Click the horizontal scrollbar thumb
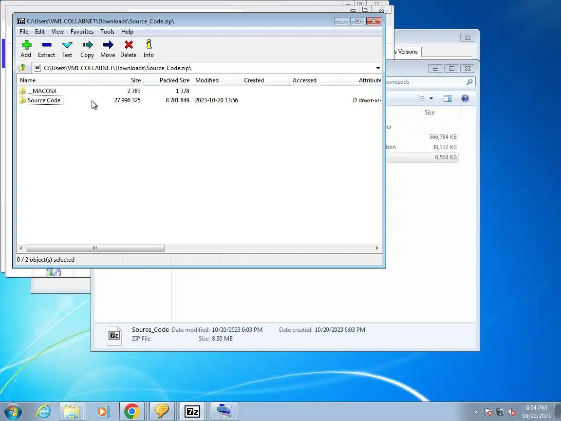Viewport: 561px width, 421px height. 95,248
